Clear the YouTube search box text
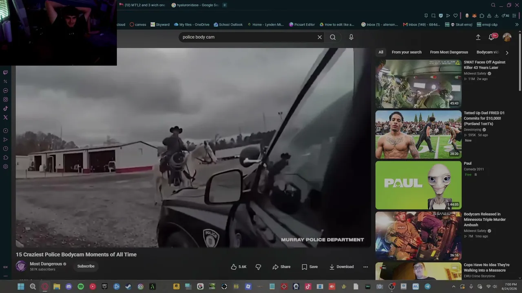 click(320, 37)
